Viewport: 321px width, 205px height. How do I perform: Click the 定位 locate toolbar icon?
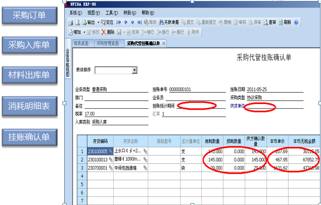point(107,22)
